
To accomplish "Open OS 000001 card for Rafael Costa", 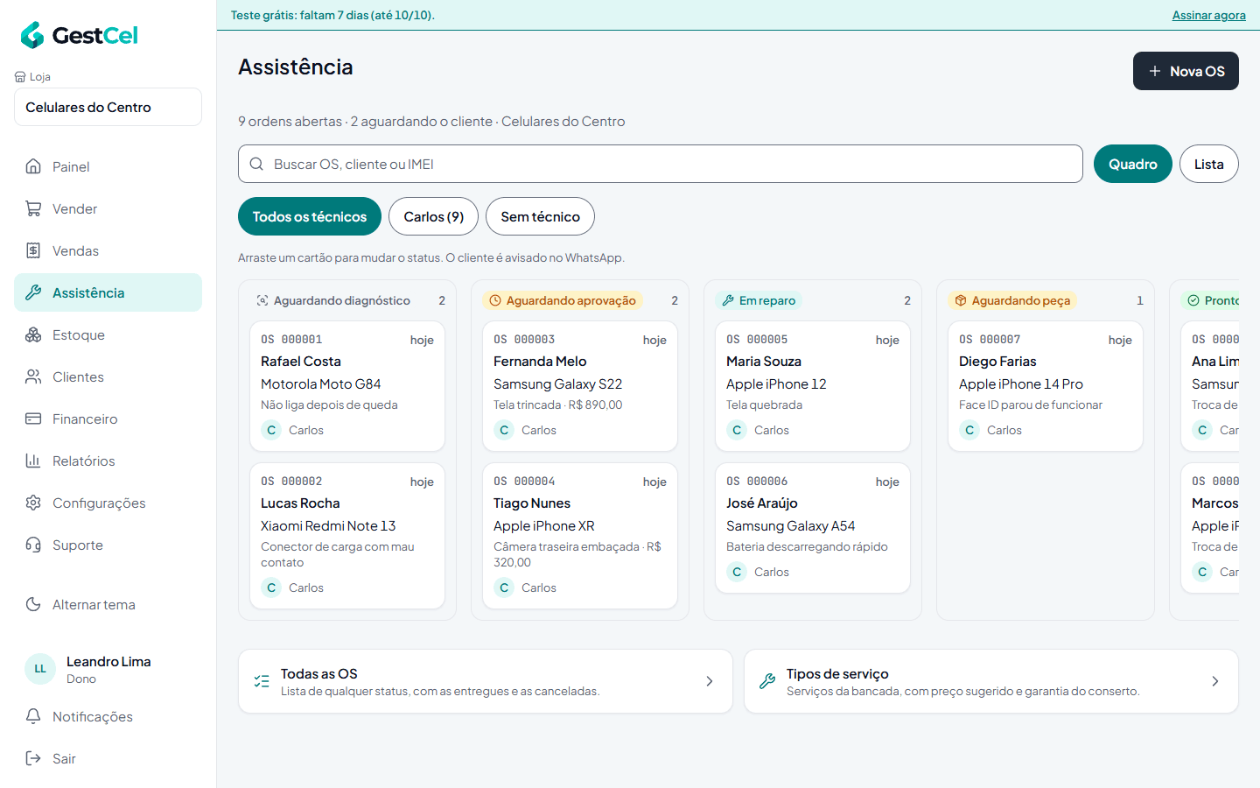I will [347, 386].
